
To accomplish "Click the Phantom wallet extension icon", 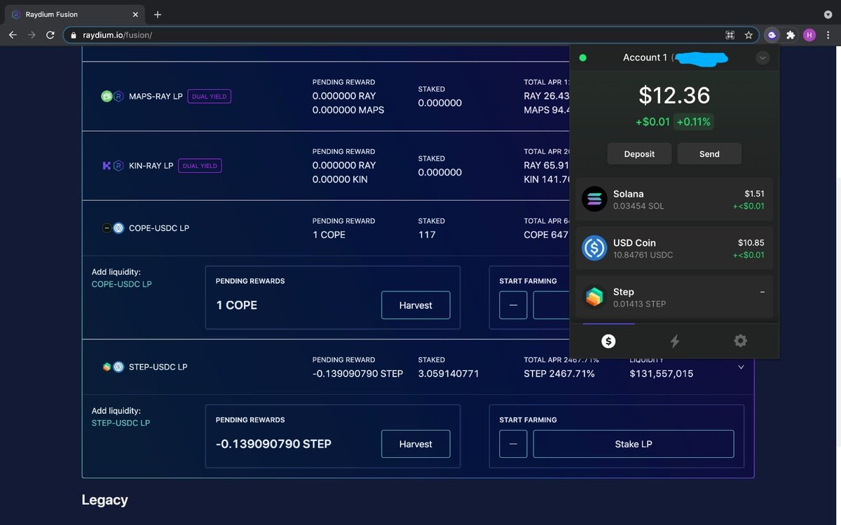I will [772, 34].
